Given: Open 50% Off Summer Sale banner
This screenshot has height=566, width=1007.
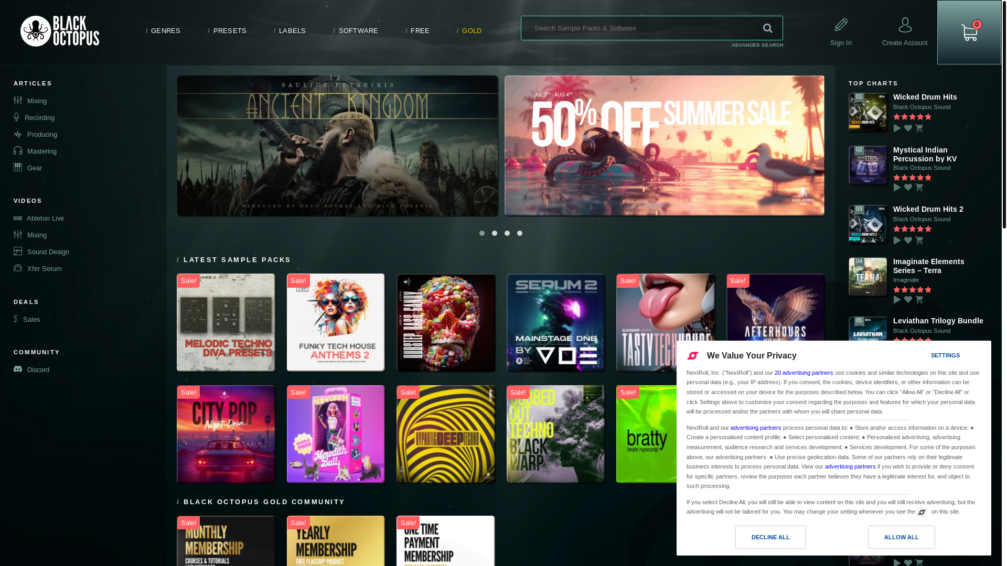Looking at the screenshot, I should 665,146.
